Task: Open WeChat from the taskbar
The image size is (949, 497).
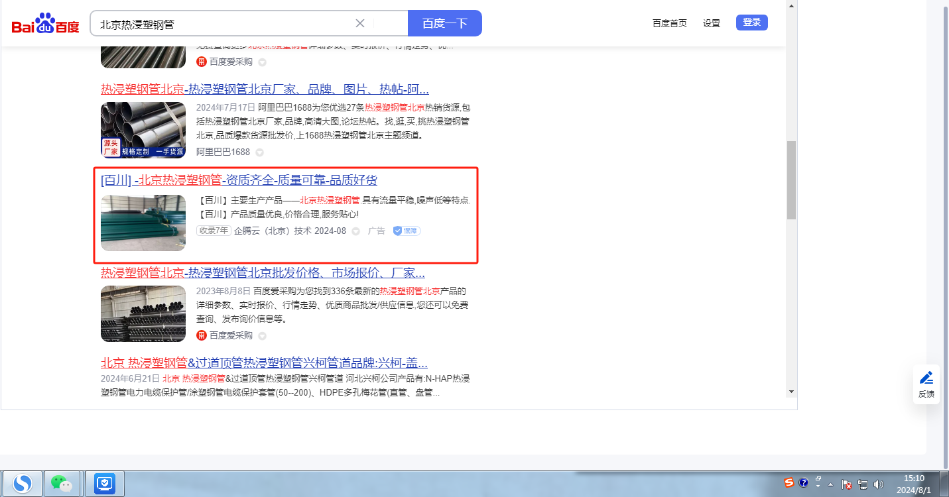Action: tap(62, 483)
